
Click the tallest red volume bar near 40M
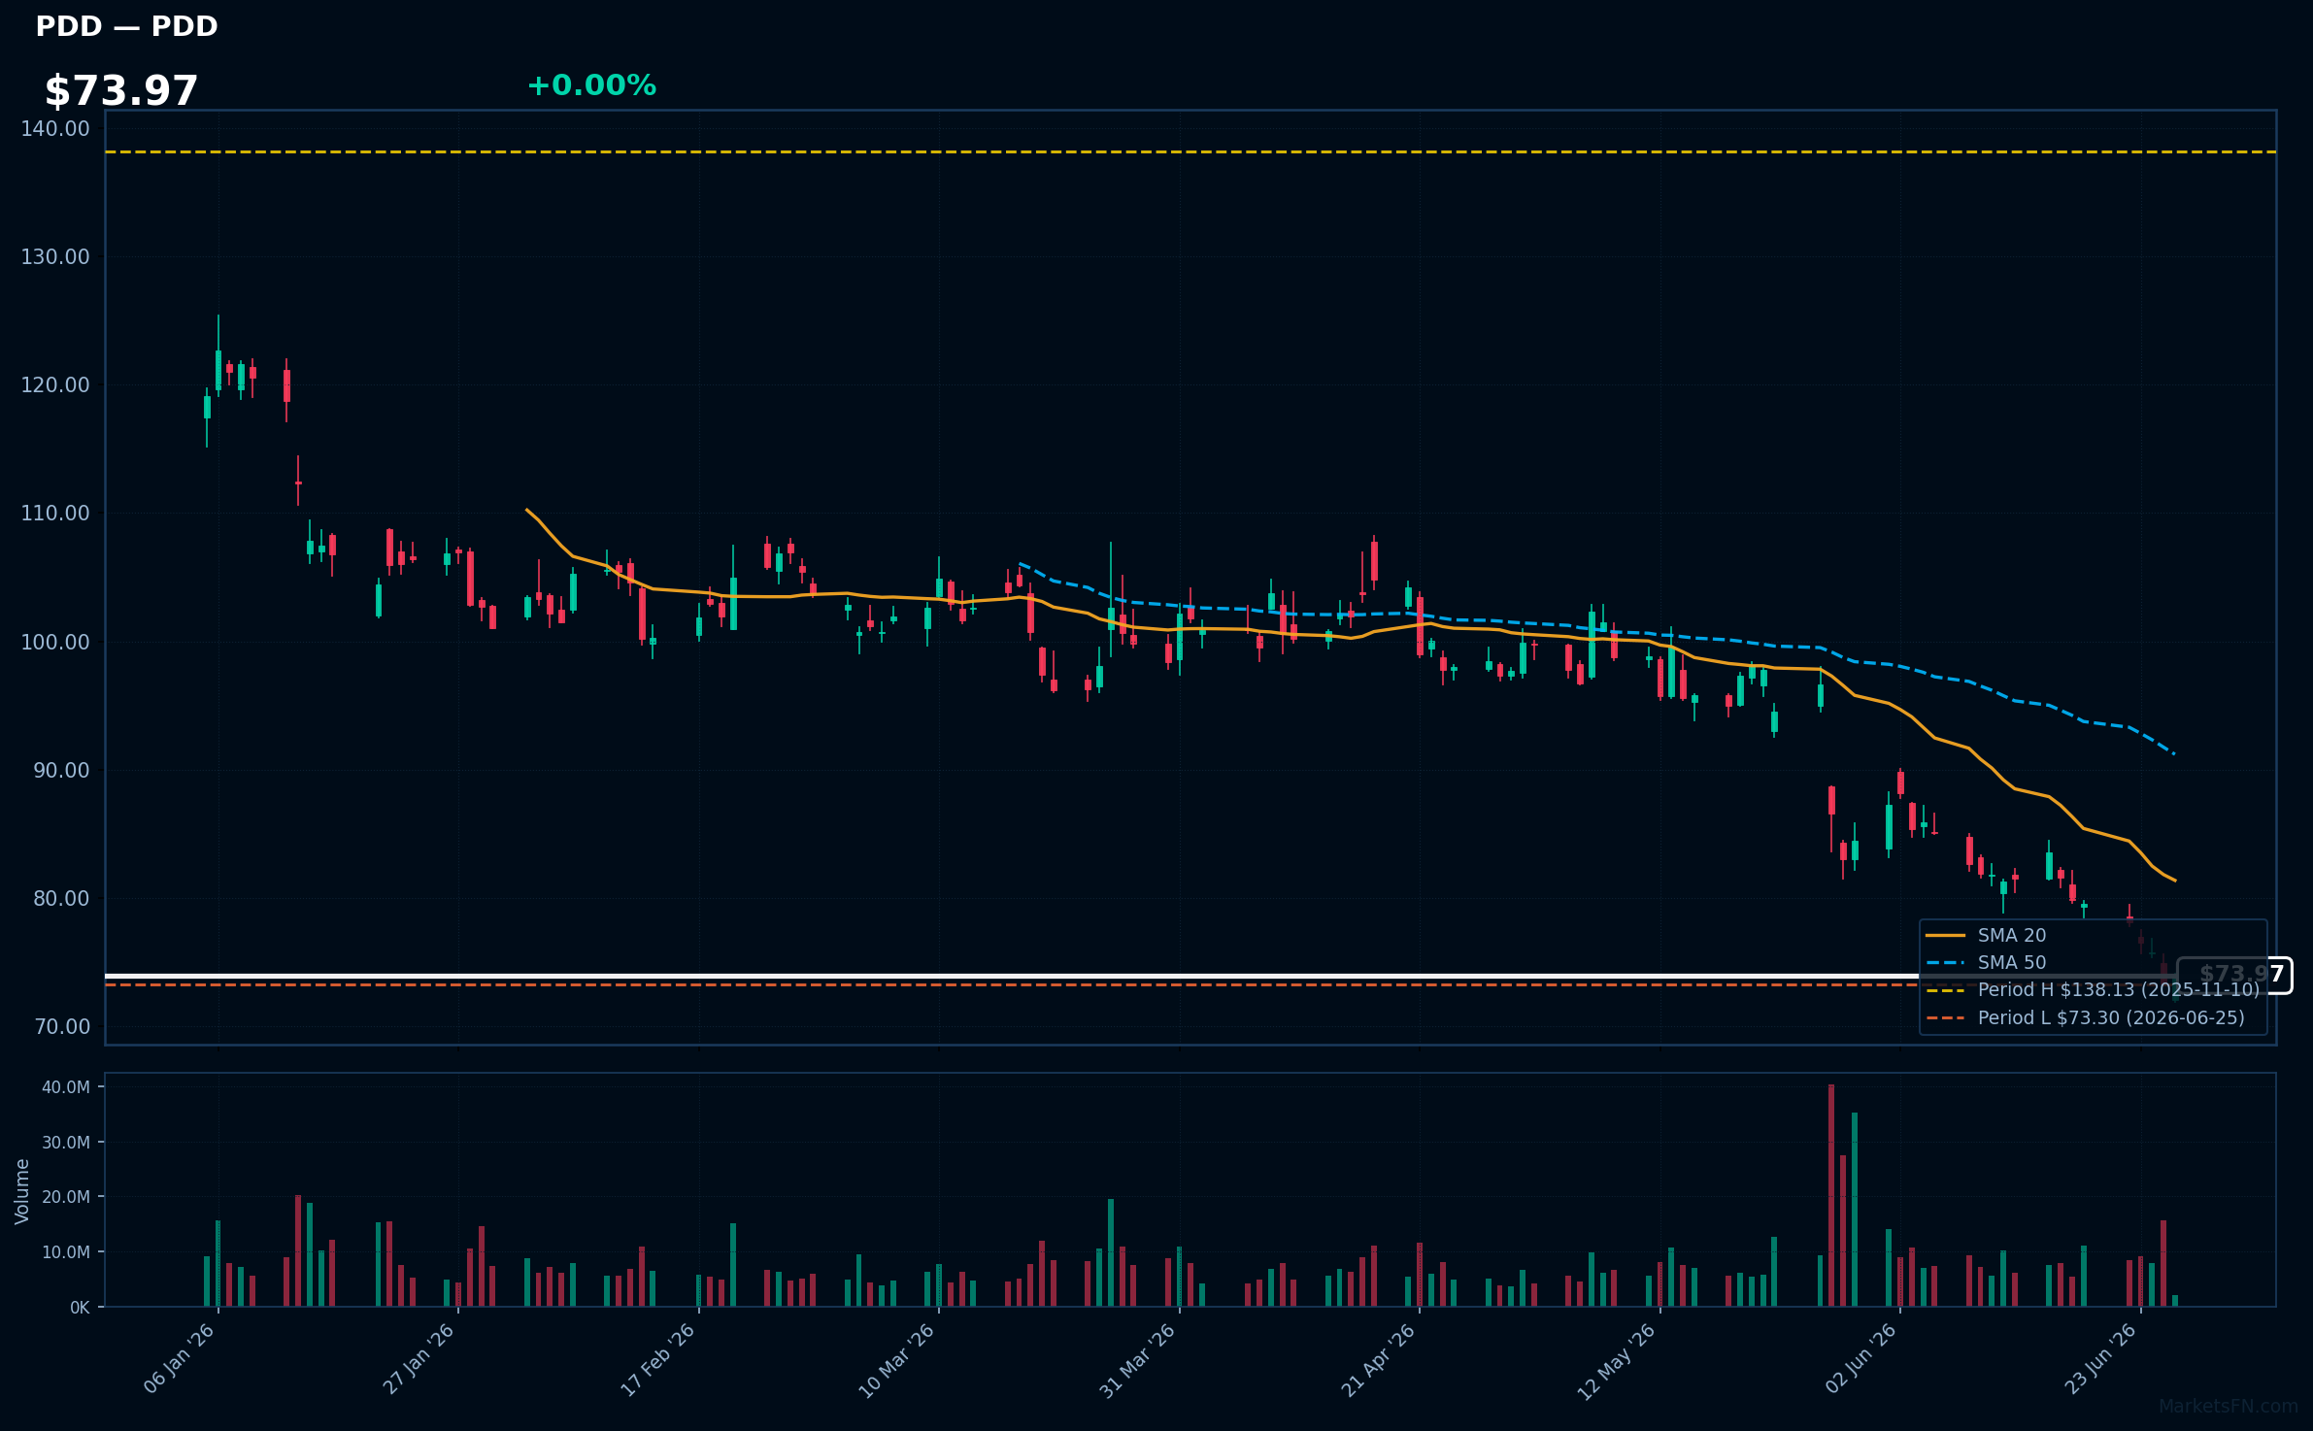tap(1831, 1195)
